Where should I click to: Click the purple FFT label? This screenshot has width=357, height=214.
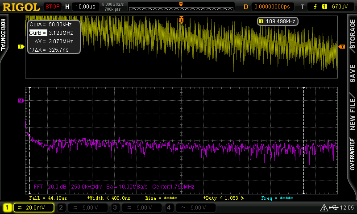point(38,187)
